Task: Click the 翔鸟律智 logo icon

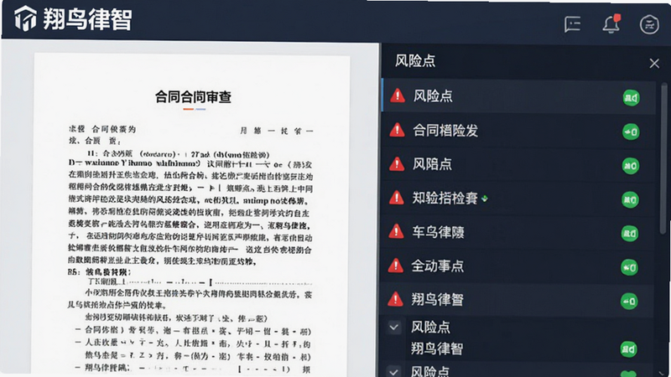Action: coord(25,18)
